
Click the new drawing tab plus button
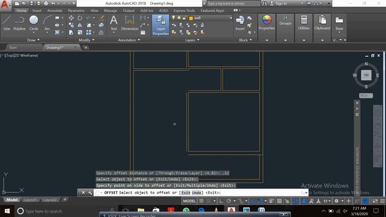(86, 48)
